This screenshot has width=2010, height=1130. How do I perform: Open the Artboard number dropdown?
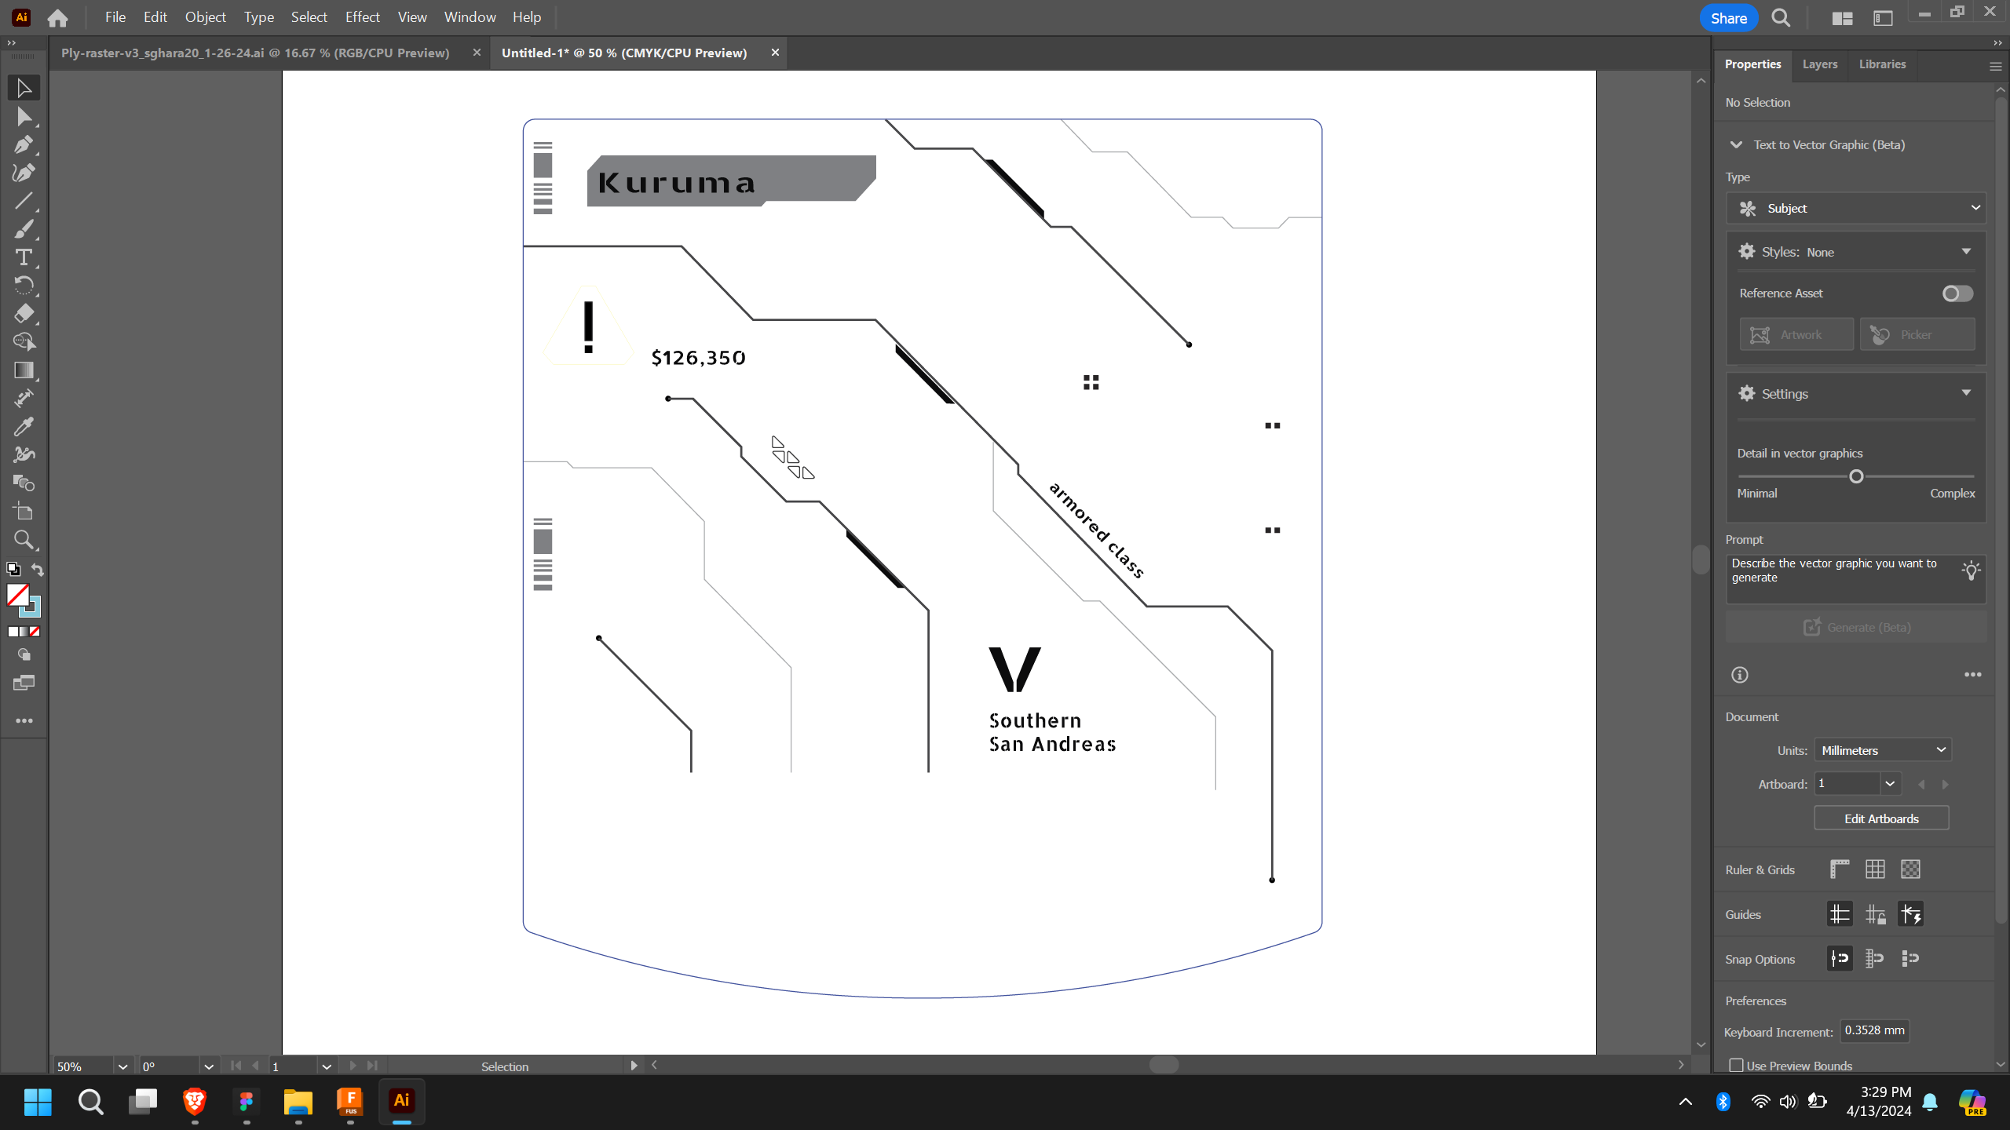(1890, 784)
